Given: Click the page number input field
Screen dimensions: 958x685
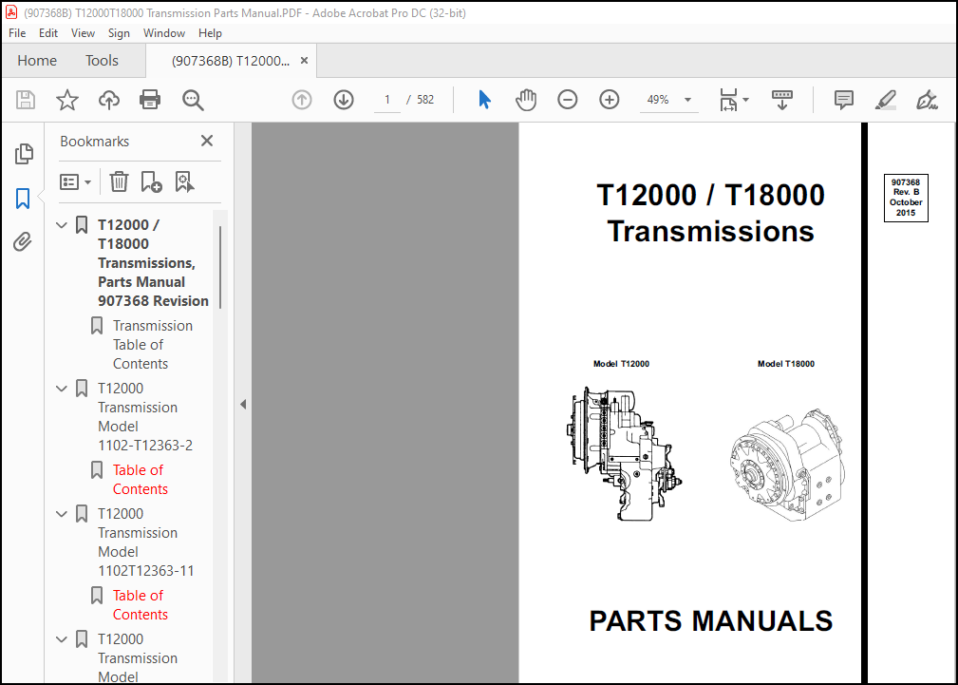Looking at the screenshot, I should point(386,100).
